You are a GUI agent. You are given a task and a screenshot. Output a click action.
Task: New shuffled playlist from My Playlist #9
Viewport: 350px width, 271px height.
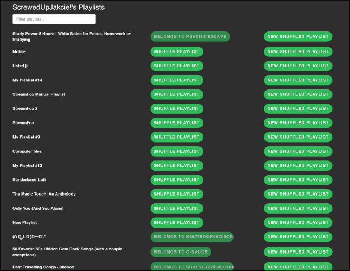(298, 137)
